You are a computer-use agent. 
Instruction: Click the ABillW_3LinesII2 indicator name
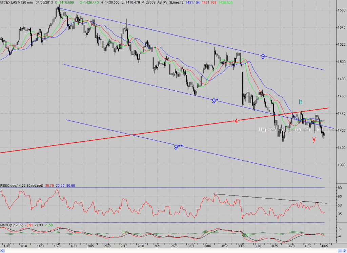pos(170,2)
